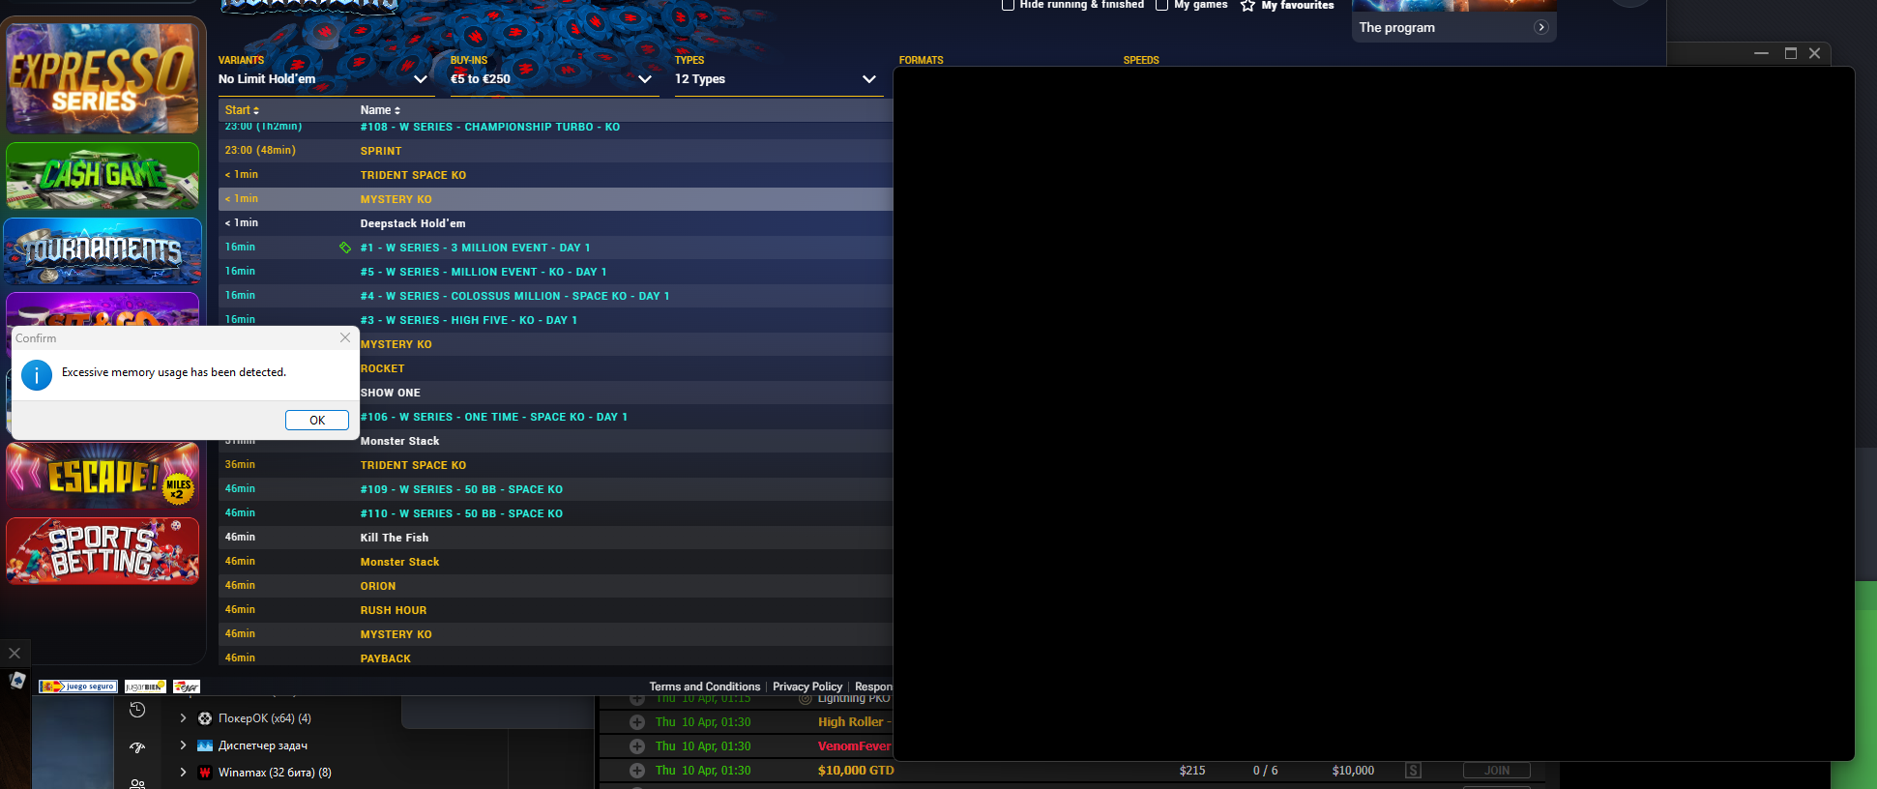1877x789 pixels.
Task: Open #3 - W SERIES - HIGH FIVE - KO row
Action: pos(555,320)
